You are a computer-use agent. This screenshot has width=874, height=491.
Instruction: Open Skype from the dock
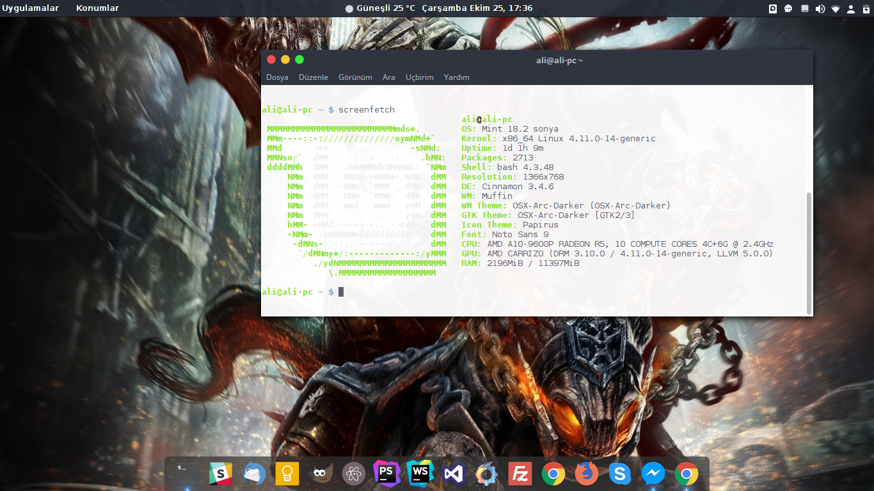click(x=620, y=474)
